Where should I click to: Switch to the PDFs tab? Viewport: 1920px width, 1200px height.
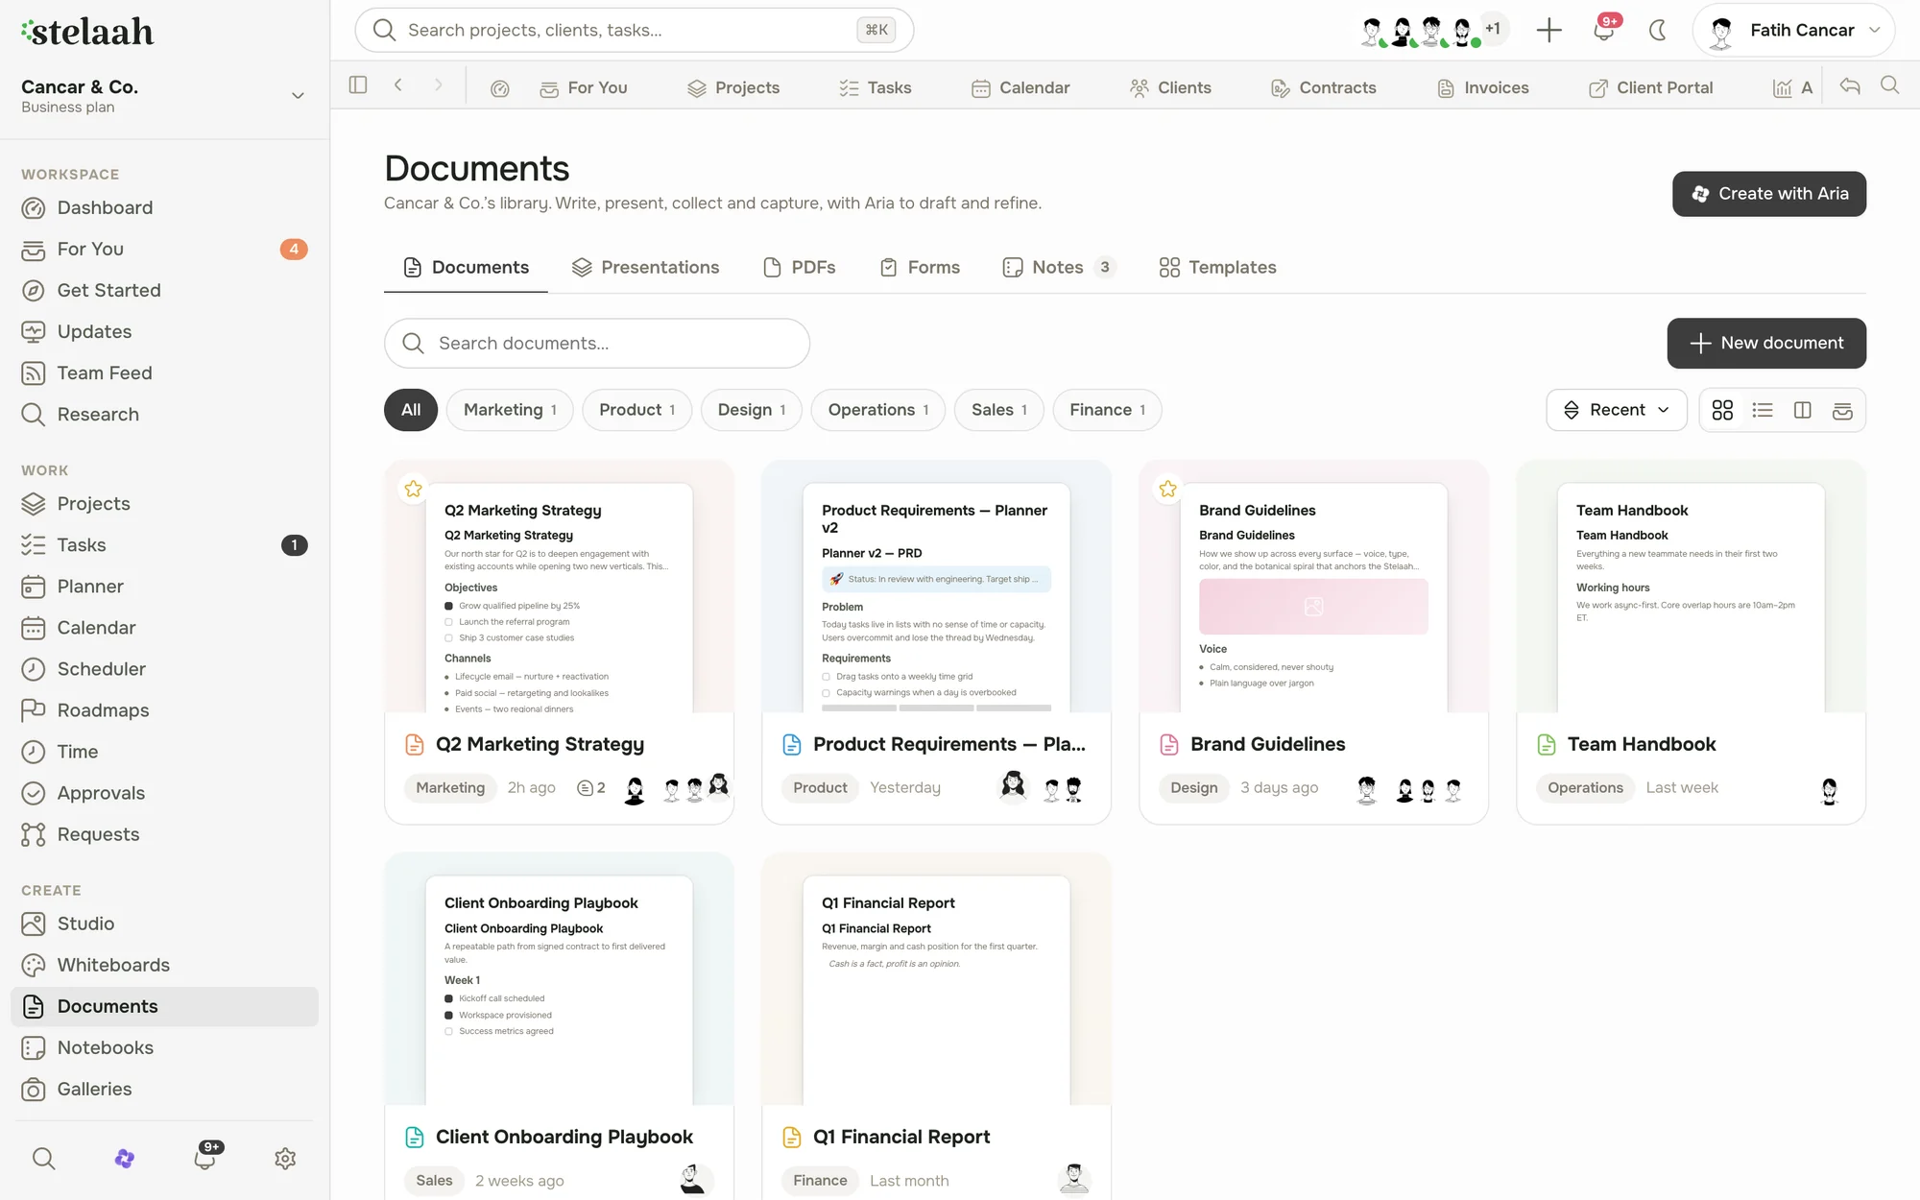click(x=800, y=267)
